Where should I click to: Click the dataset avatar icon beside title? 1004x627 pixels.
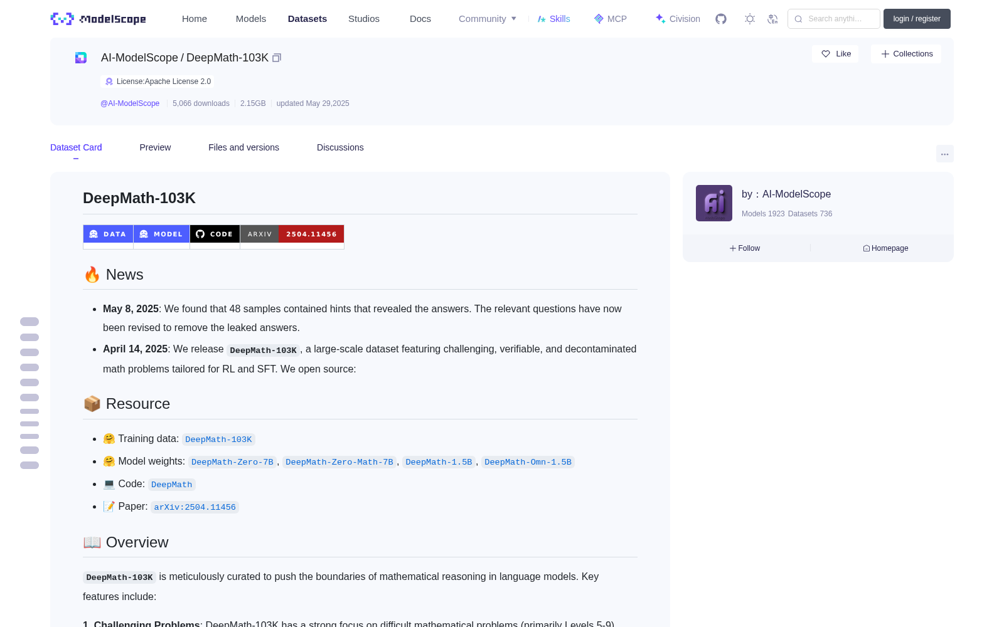(81, 58)
